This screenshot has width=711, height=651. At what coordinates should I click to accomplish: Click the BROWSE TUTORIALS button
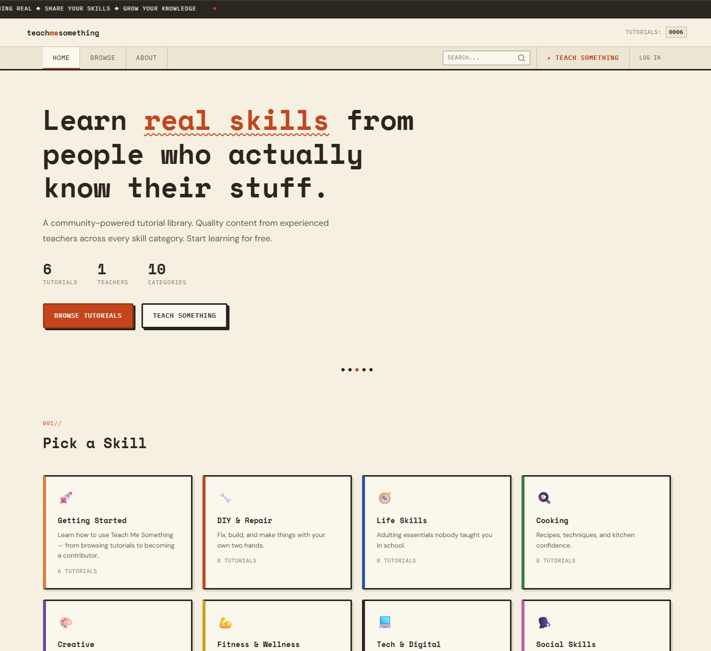point(88,315)
